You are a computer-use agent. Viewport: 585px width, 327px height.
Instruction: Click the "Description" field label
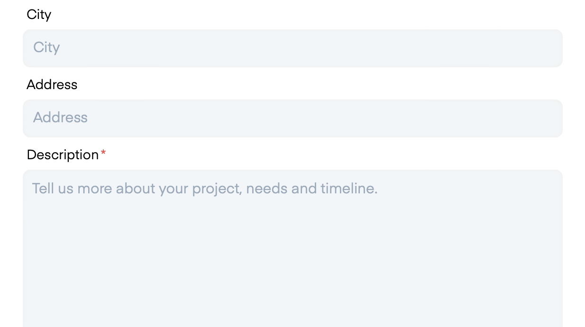coord(63,155)
